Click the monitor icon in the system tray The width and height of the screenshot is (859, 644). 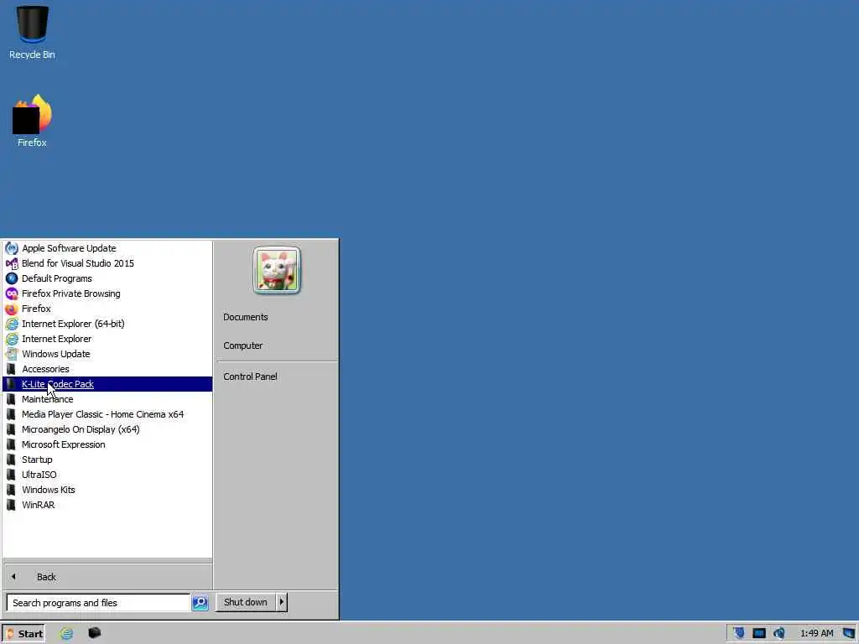click(758, 634)
